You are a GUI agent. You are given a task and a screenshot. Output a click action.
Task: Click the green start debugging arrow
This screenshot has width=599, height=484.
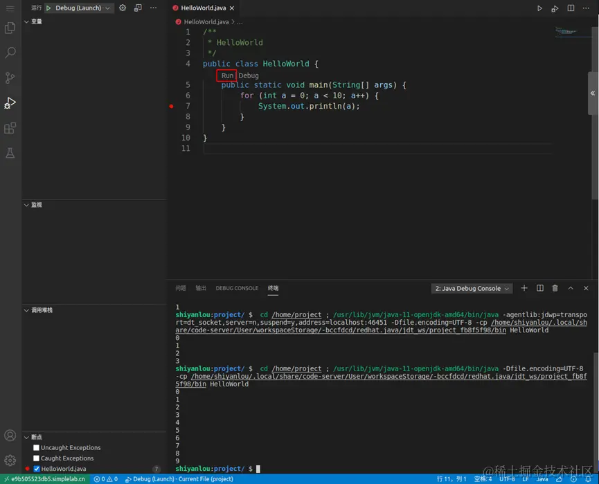[49, 8]
